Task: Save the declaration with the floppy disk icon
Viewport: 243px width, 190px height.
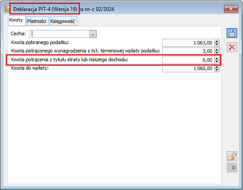Action: coord(232,33)
